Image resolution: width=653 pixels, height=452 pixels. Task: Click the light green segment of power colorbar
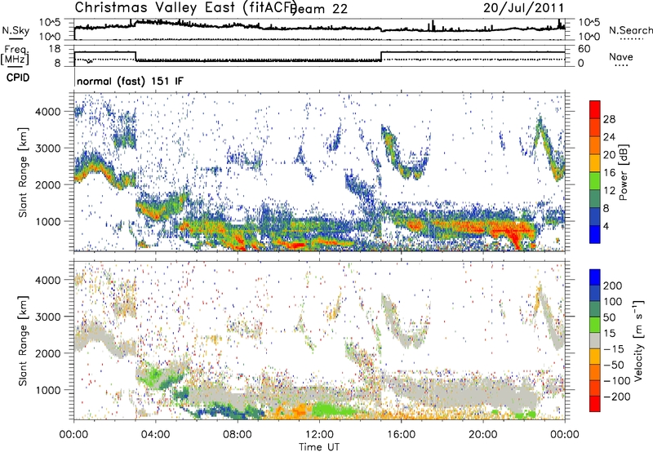595,181
